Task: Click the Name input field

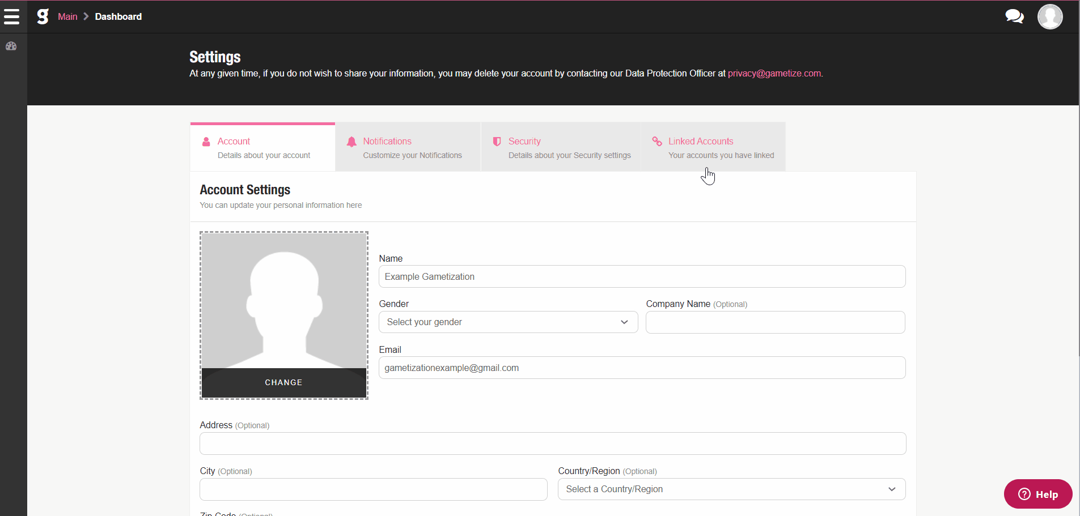Action: pyautogui.click(x=642, y=276)
